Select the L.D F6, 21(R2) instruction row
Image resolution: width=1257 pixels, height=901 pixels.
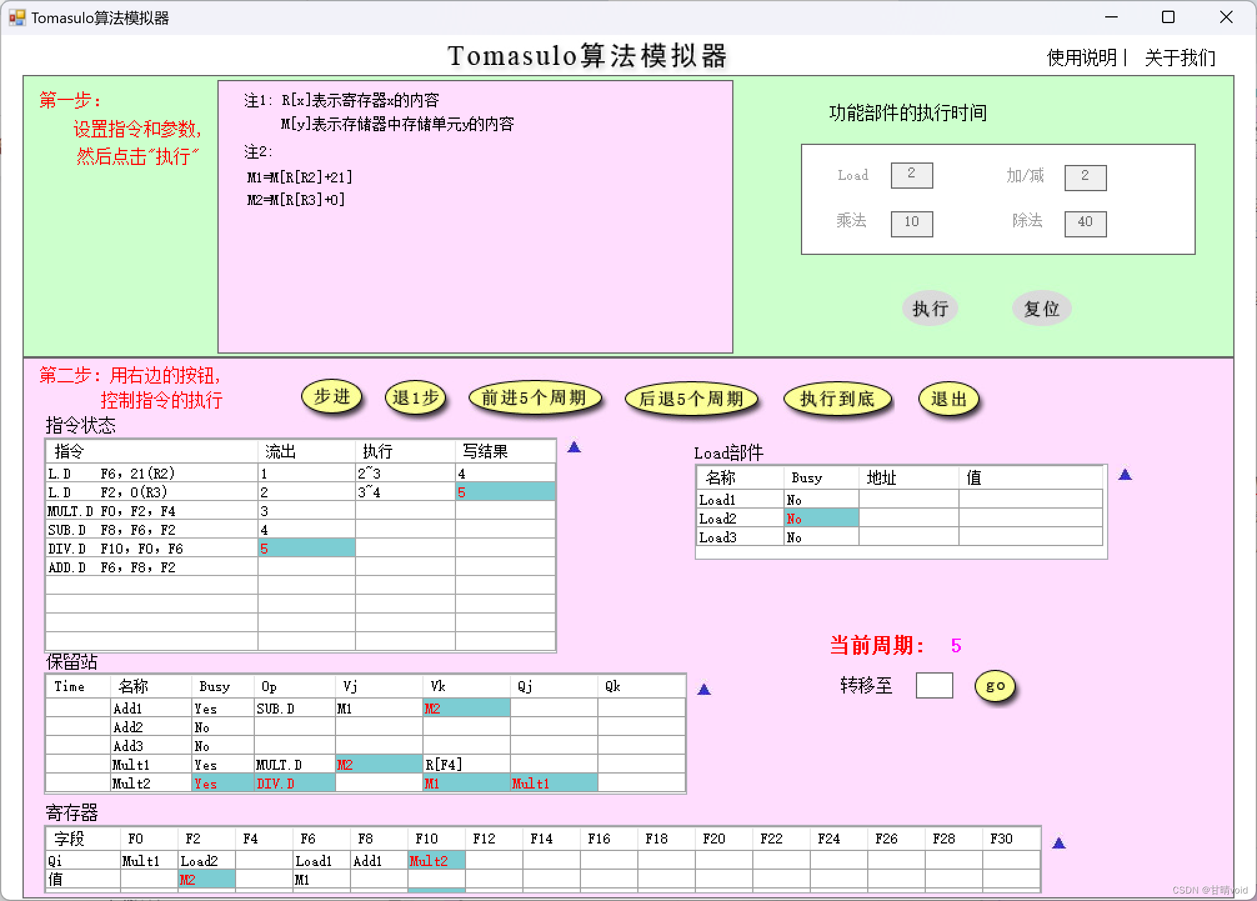301,473
